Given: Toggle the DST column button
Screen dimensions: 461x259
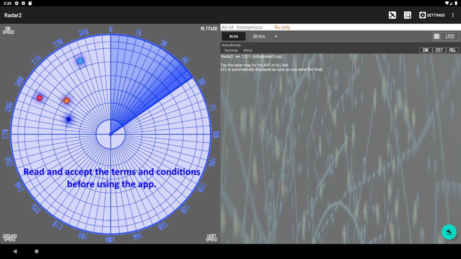Looking at the screenshot, I should [x=439, y=50].
